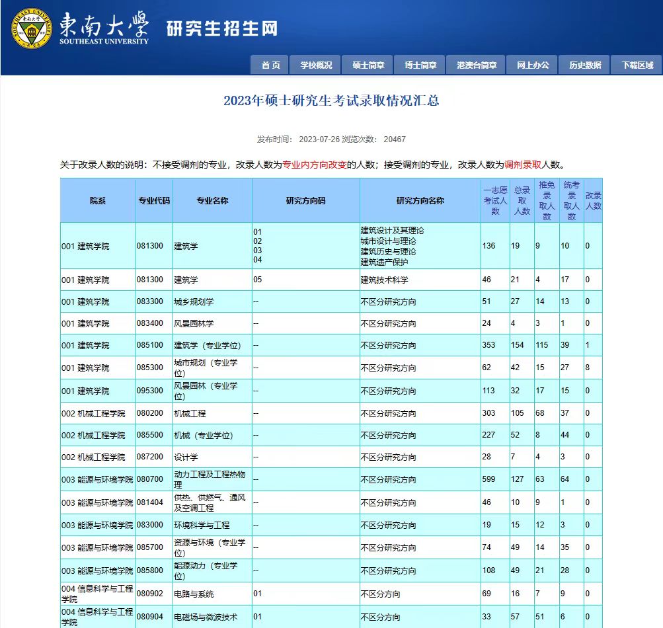Select the 博士简章 menu item
663x628 pixels.
click(x=420, y=65)
